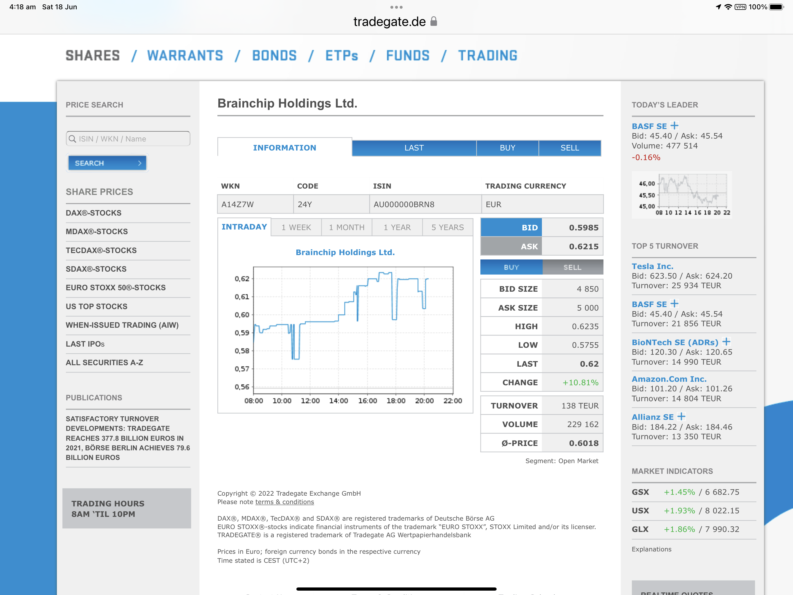Click the plus icon next to BioNTech SE (ADRs)
793x595 pixels.
726,342
